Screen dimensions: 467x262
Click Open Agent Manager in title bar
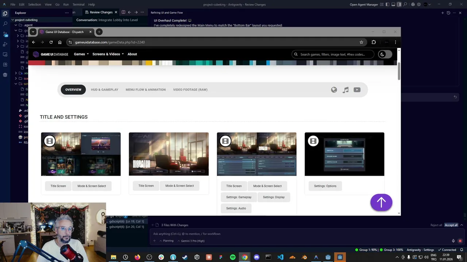coord(364,4)
